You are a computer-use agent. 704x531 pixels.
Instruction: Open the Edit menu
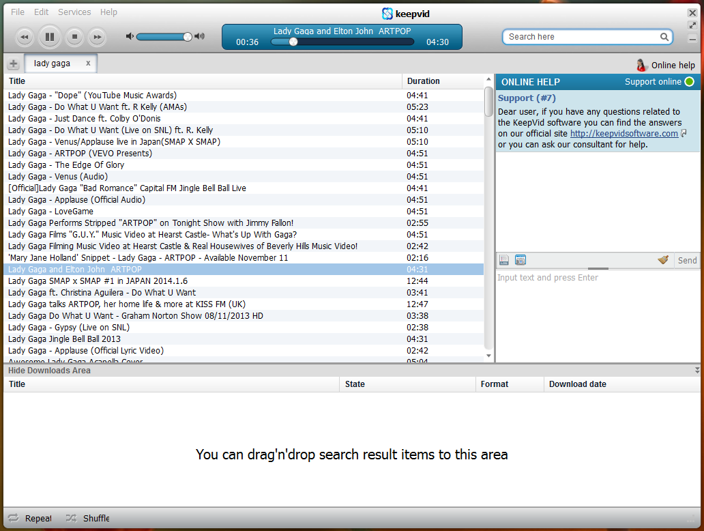pyautogui.click(x=42, y=12)
